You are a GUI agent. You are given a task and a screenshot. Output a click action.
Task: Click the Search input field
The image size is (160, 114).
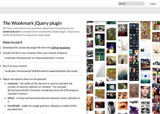[131, 4]
